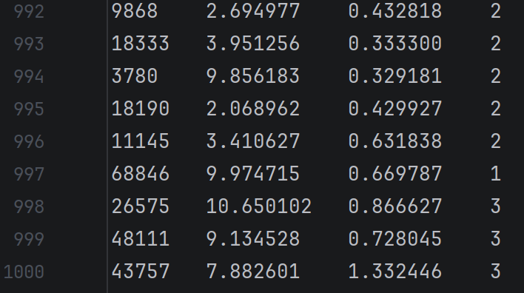
Task: Click value 9.134528
Action: point(253,238)
